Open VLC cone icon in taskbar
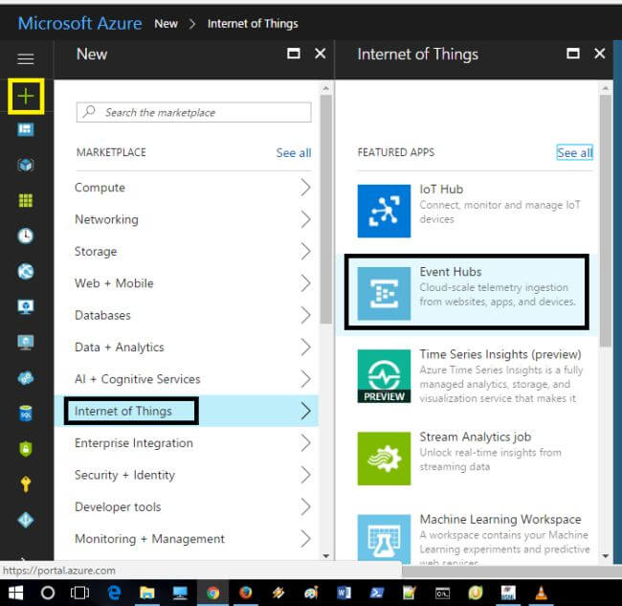 pyautogui.click(x=541, y=593)
